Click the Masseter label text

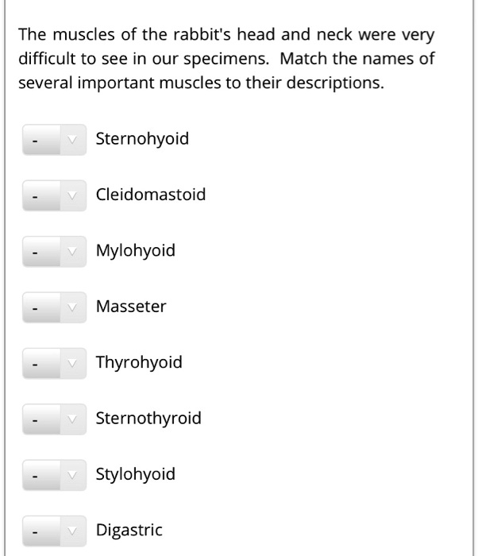click(131, 307)
